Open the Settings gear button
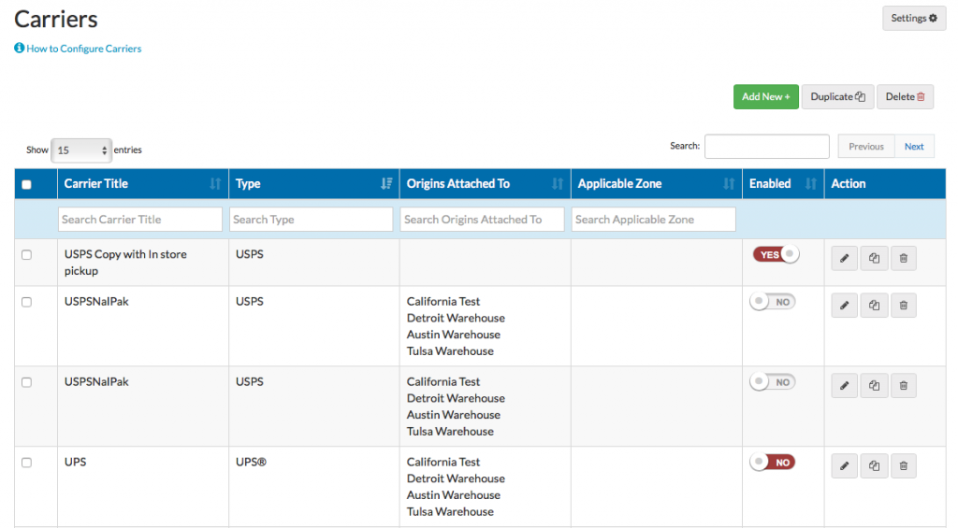This screenshot has width=958, height=528. click(x=914, y=18)
